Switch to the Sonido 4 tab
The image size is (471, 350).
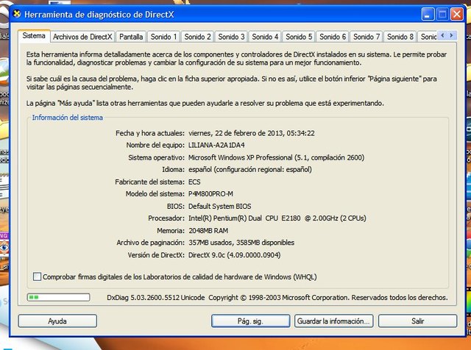(265, 37)
